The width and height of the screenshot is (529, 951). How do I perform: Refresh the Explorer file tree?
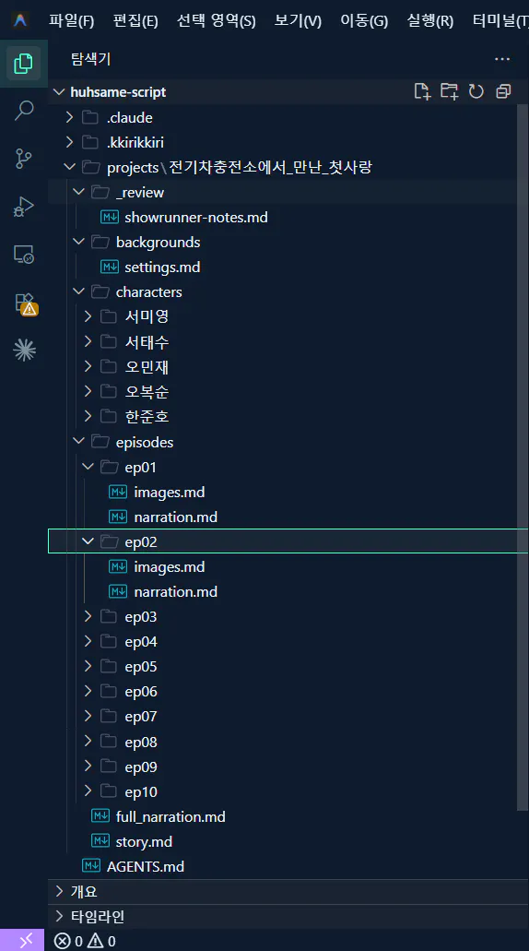coord(476,91)
